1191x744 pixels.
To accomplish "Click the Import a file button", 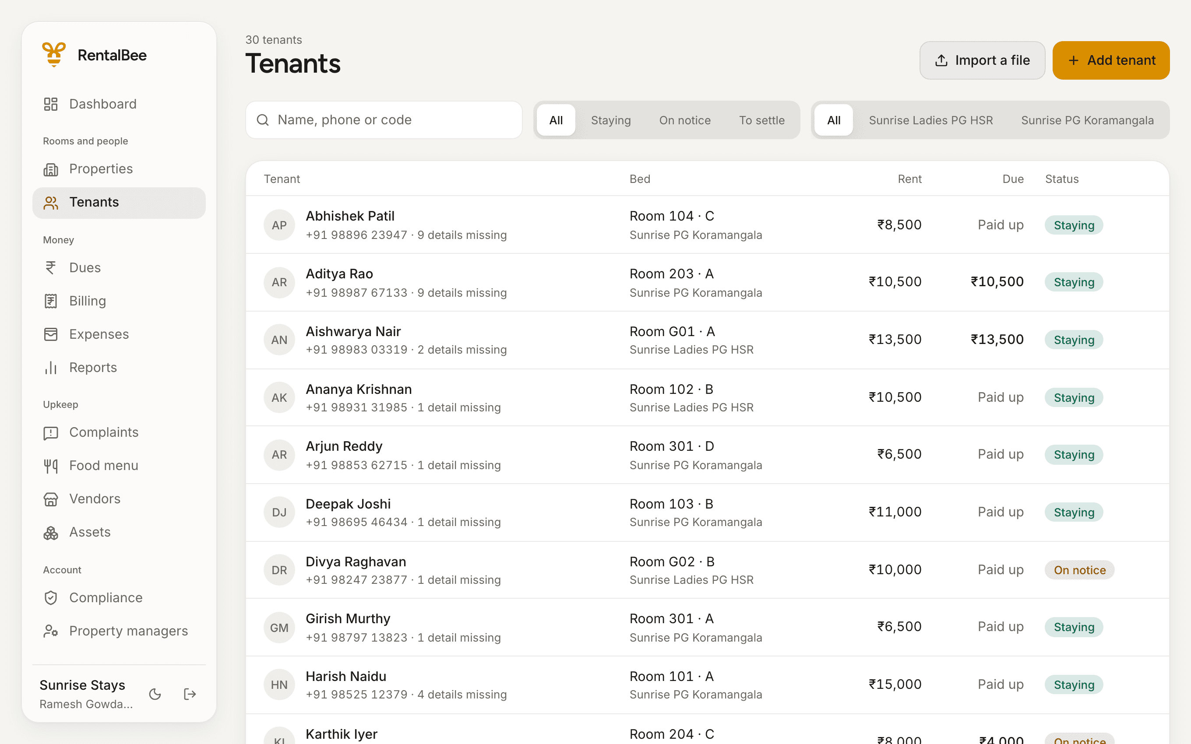I will (982, 60).
